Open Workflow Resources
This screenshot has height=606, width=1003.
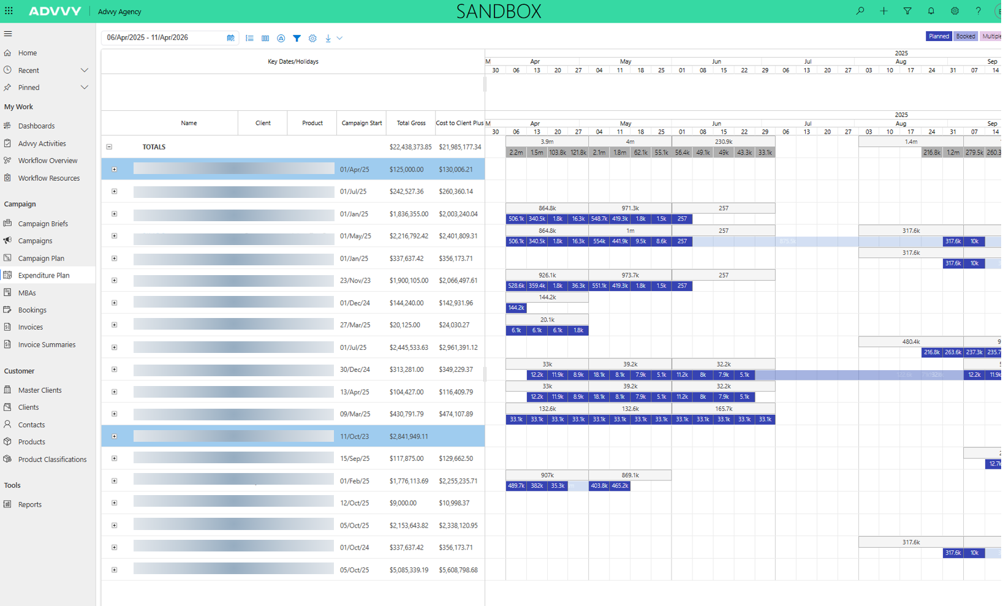coord(48,178)
